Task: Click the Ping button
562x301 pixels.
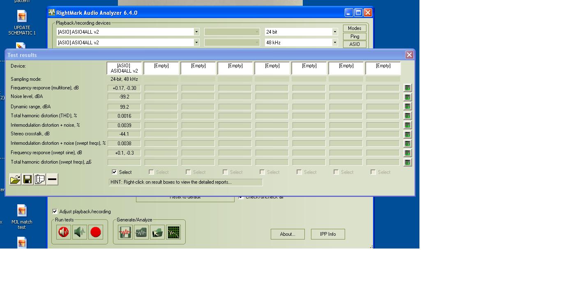Action: coord(355,36)
